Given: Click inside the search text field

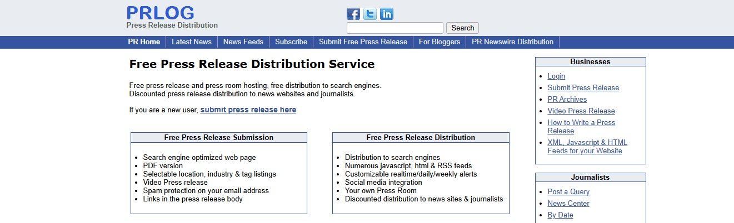Looking at the screenshot, I should pyautogui.click(x=395, y=28).
